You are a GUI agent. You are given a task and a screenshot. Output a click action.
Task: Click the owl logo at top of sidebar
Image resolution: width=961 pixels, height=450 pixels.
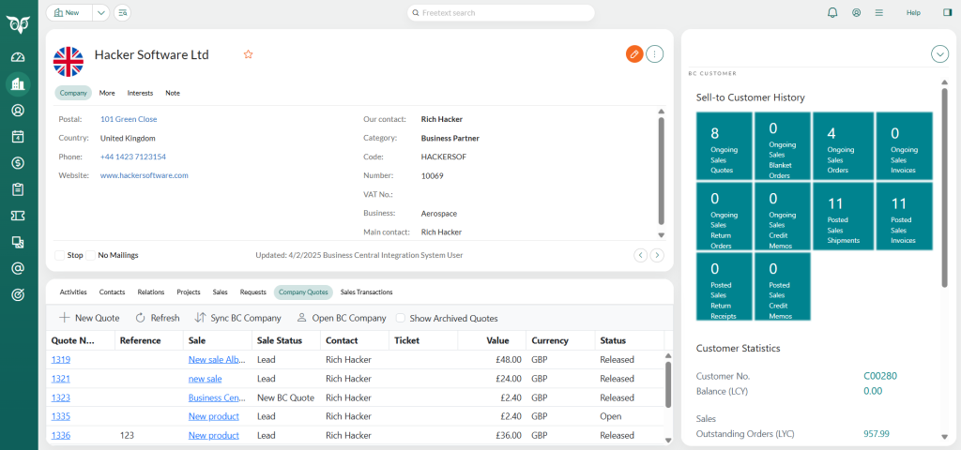coord(18,24)
